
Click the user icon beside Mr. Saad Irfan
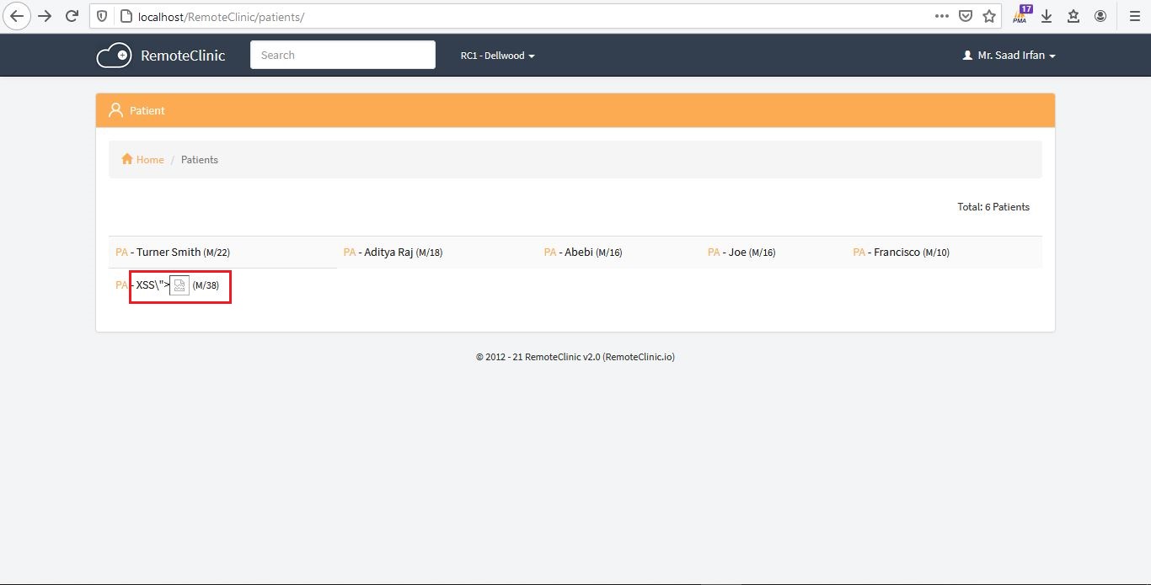point(967,56)
